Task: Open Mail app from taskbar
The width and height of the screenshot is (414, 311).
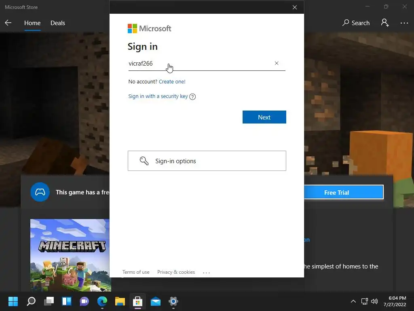Action: [x=156, y=301]
